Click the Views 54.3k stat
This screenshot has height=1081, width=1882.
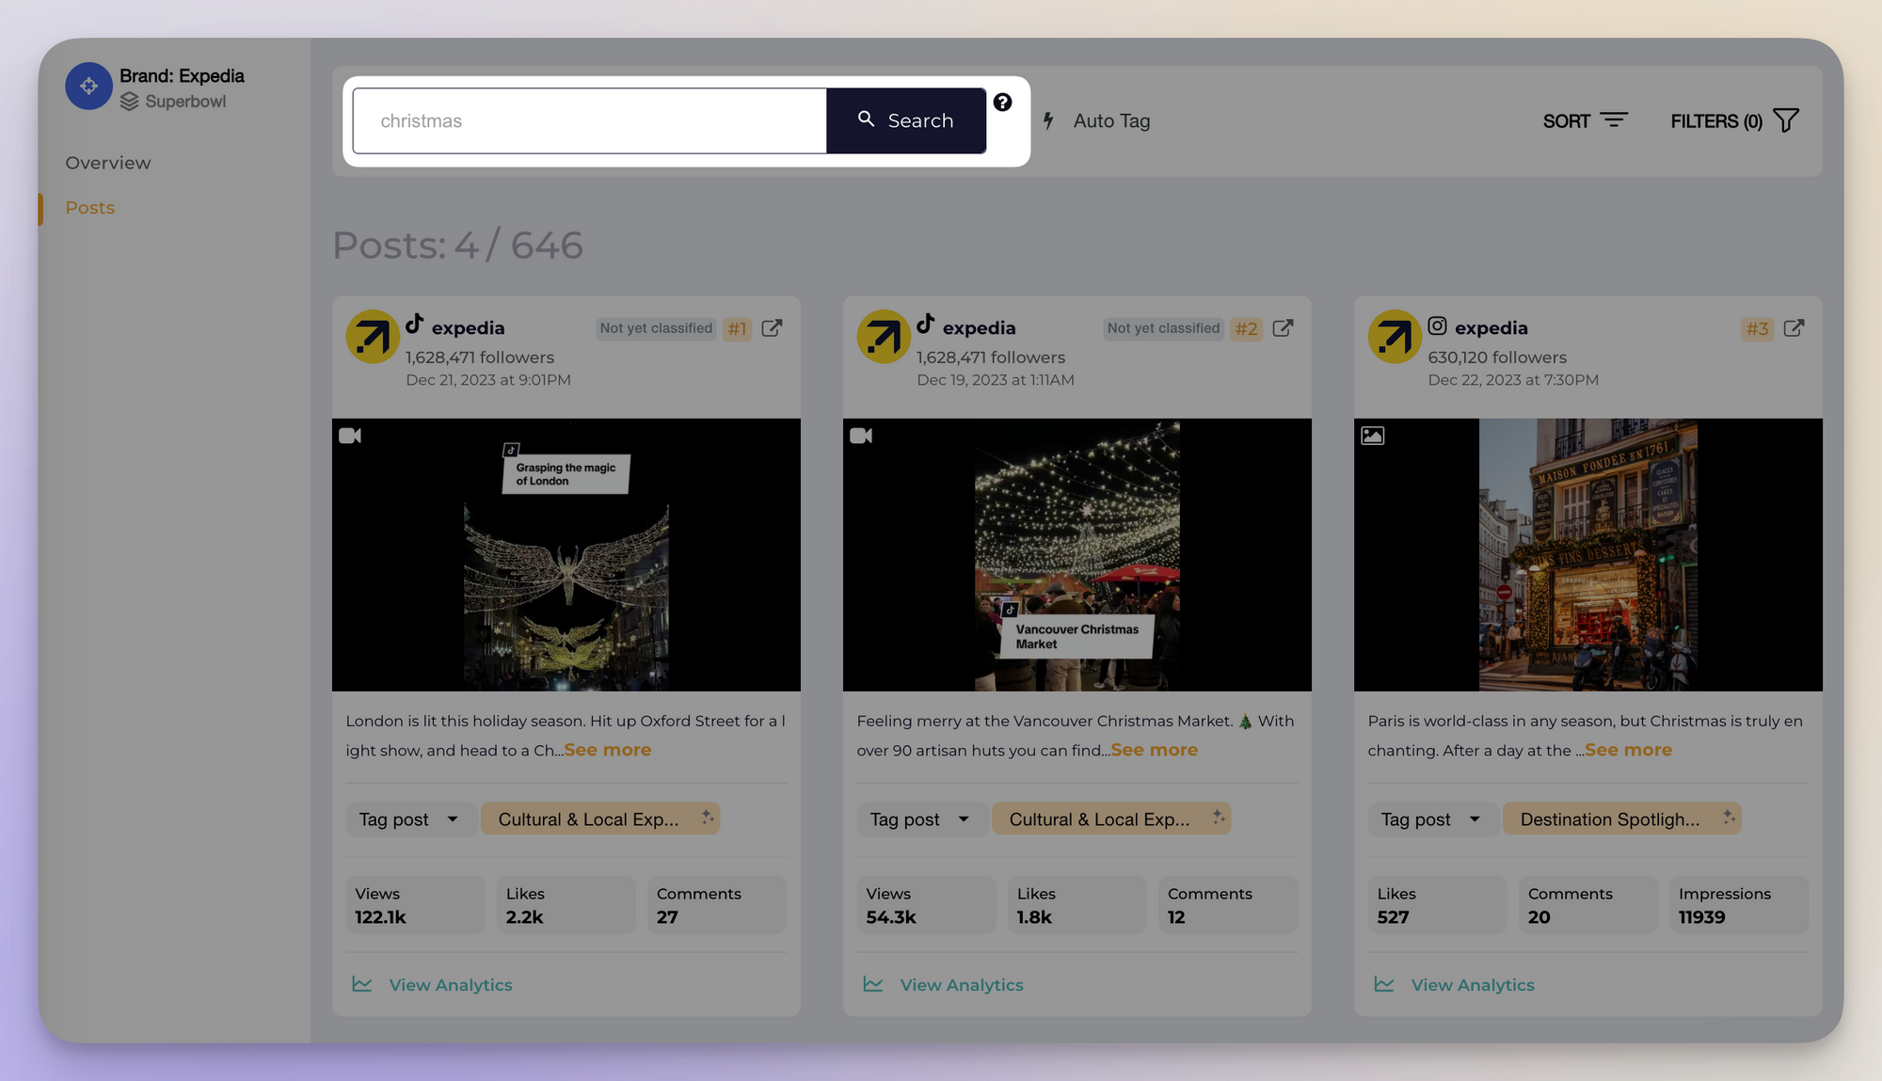926,905
